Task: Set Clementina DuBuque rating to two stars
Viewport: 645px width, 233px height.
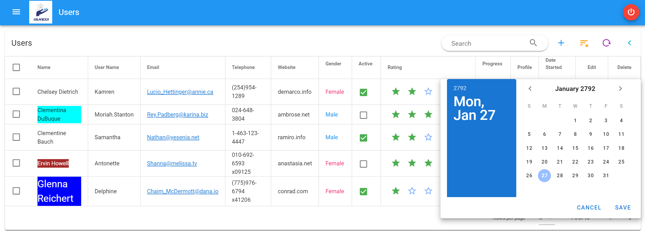Action: pyautogui.click(x=412, y=114)
